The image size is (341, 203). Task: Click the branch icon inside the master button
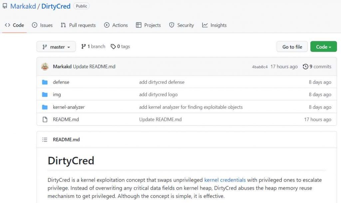[45, 47]
